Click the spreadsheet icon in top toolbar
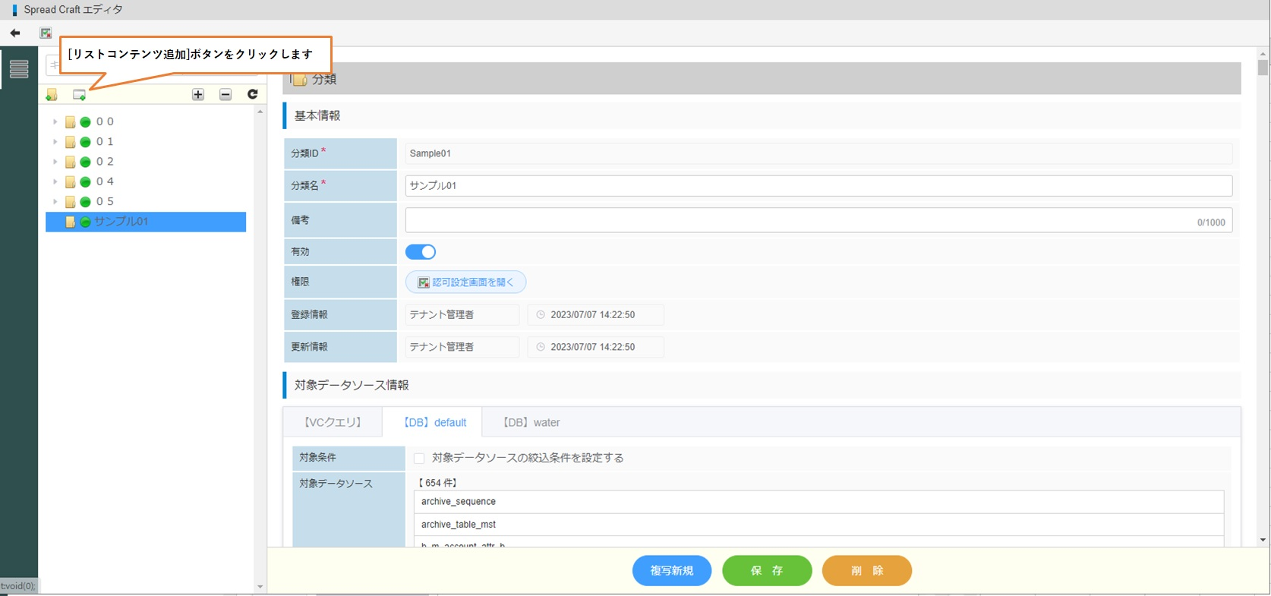 coord(46,33)
